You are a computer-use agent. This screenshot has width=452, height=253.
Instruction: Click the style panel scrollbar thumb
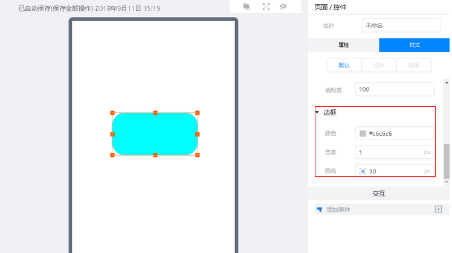point(447,161)
